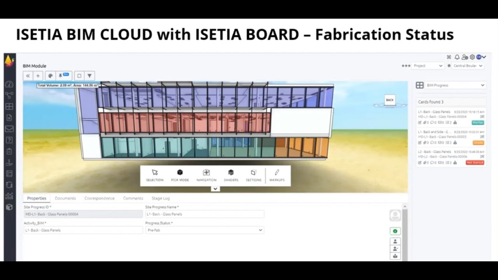Open the board grid icon in sidebar
Viewport: 498px width, 280px height.
[x=9, y=107]
